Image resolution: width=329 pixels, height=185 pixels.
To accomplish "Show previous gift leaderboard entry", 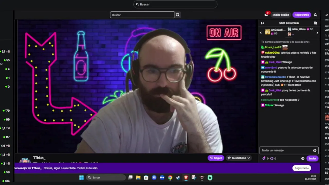I will pyautogui.click(x=261, y=33).
